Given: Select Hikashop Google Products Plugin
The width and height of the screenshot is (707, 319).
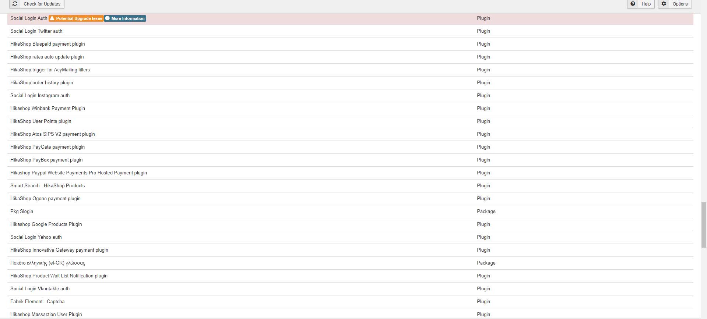Looking at the screenshot, I should (x=46, y=224).
